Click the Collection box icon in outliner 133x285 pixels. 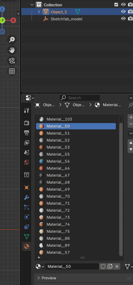pyautogui.click(x=38, y=5)
